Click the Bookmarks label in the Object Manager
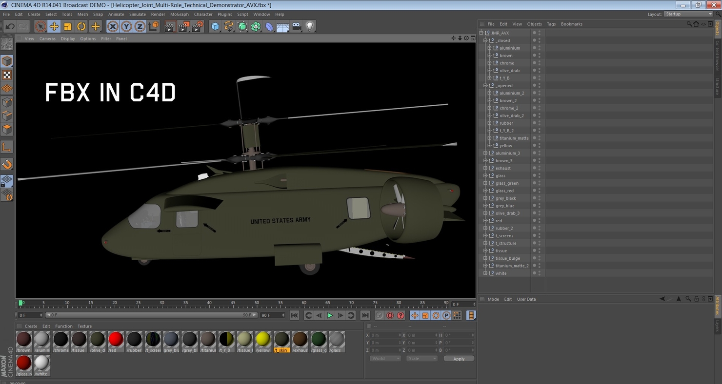The image size is (722, 384). 571,24
